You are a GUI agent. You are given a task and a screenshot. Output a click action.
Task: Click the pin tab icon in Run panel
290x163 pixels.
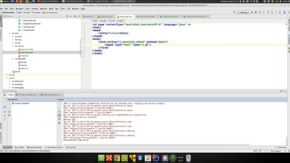[x=5, y=112]
